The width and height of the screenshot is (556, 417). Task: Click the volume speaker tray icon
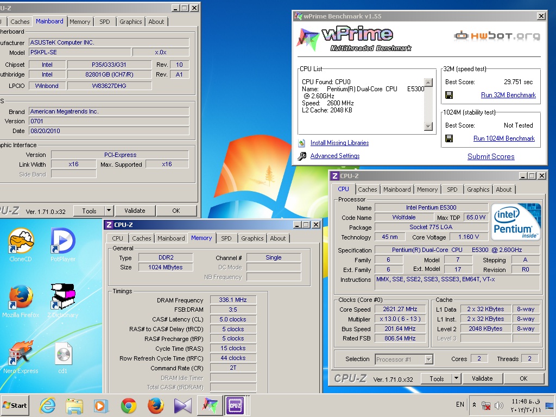point(499,405)
